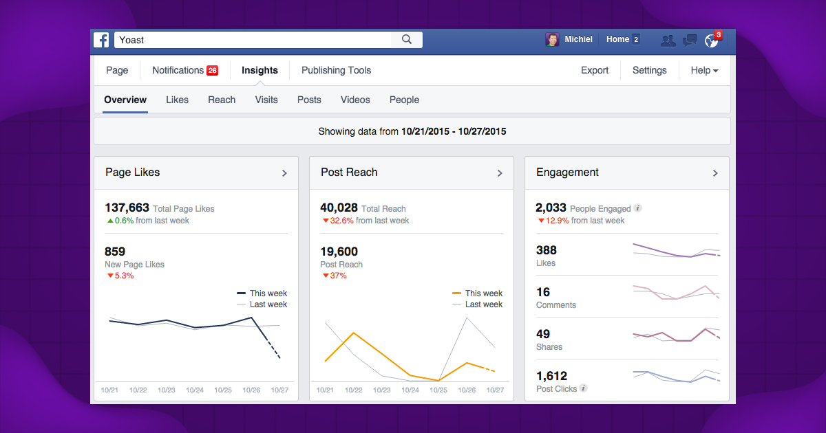Click the 388 Likes value

pos(547,250)
